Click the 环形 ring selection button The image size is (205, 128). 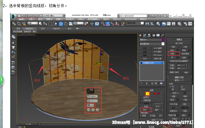[145, 110]
